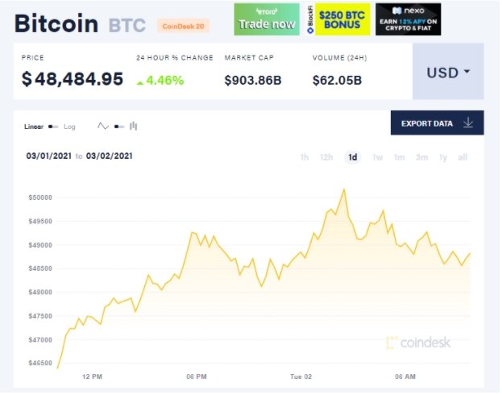Toggle line and candlestick chart switch
The image size is (502, 395).
click(x=118, y=127)
